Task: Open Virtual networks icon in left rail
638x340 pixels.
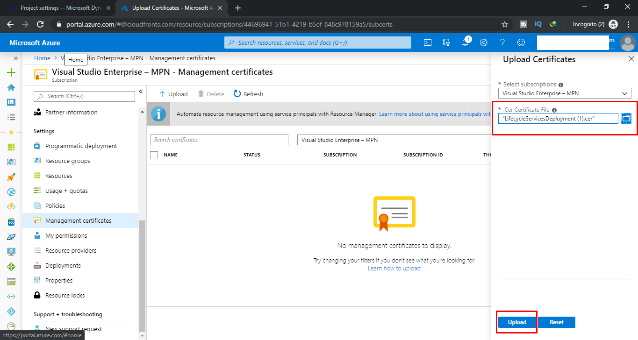Action: (x=11, y=297)
